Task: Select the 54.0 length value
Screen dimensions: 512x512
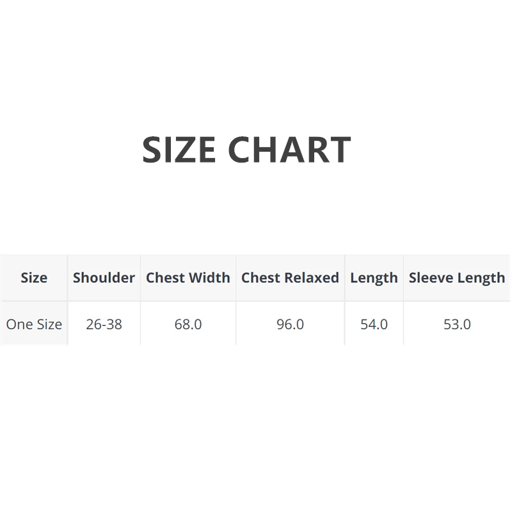Action: 374,324
